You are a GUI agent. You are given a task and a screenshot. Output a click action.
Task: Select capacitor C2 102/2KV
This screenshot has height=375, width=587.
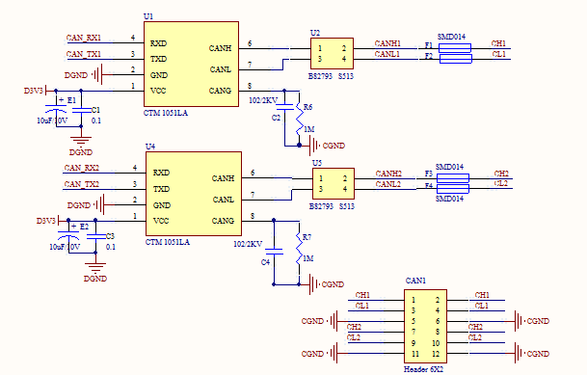[284, 107]
